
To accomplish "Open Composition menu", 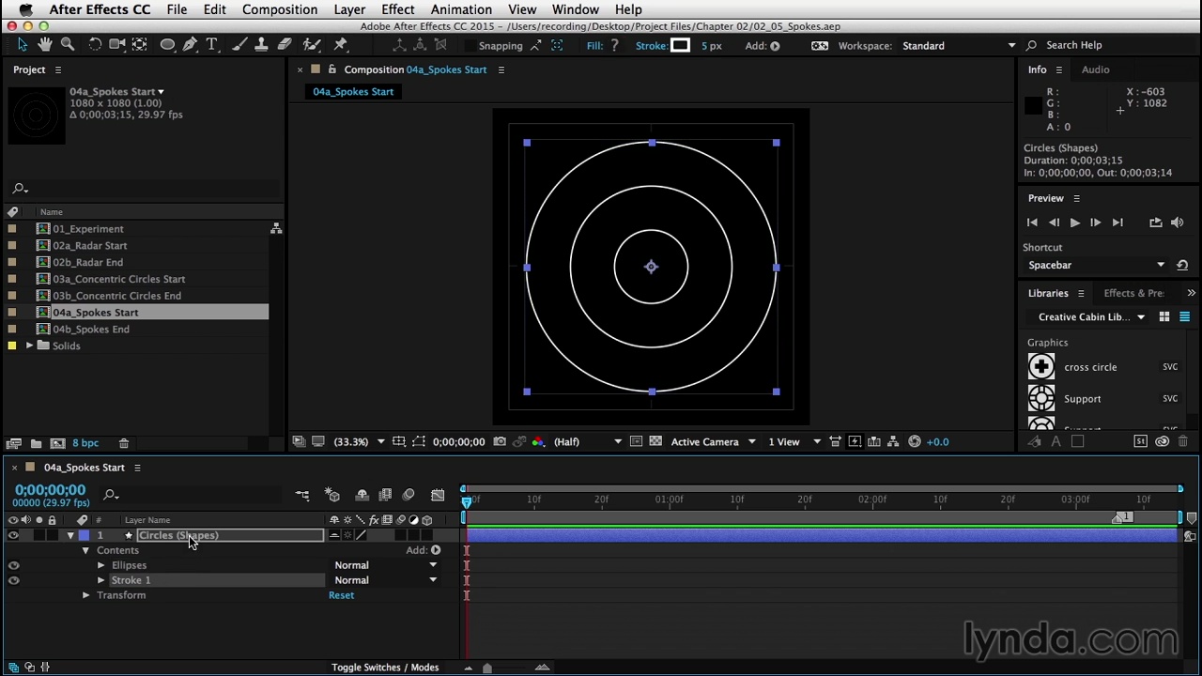I will [280, 9].
